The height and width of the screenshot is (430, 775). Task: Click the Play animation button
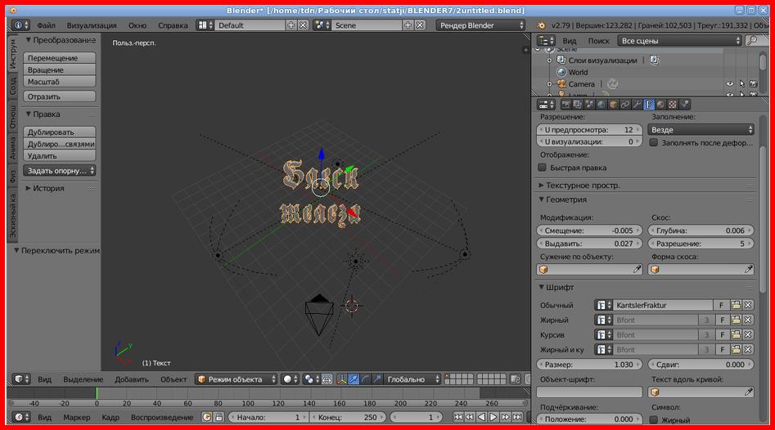coord(493,417)
